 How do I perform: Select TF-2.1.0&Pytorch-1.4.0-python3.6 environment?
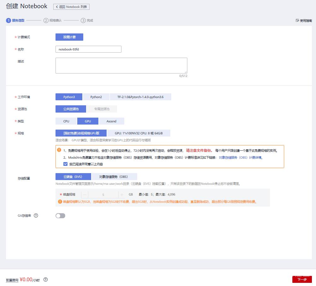tap(140, 97)
